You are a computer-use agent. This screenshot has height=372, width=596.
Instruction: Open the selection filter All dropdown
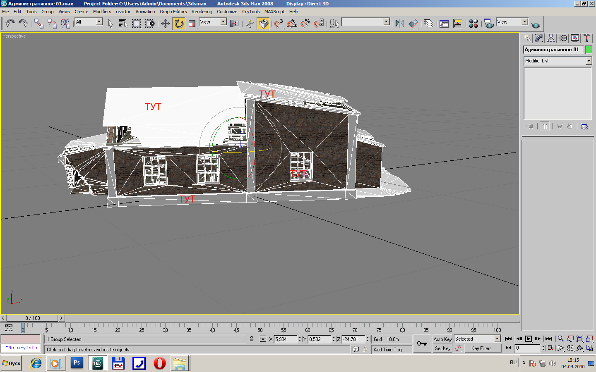[99, 22]
